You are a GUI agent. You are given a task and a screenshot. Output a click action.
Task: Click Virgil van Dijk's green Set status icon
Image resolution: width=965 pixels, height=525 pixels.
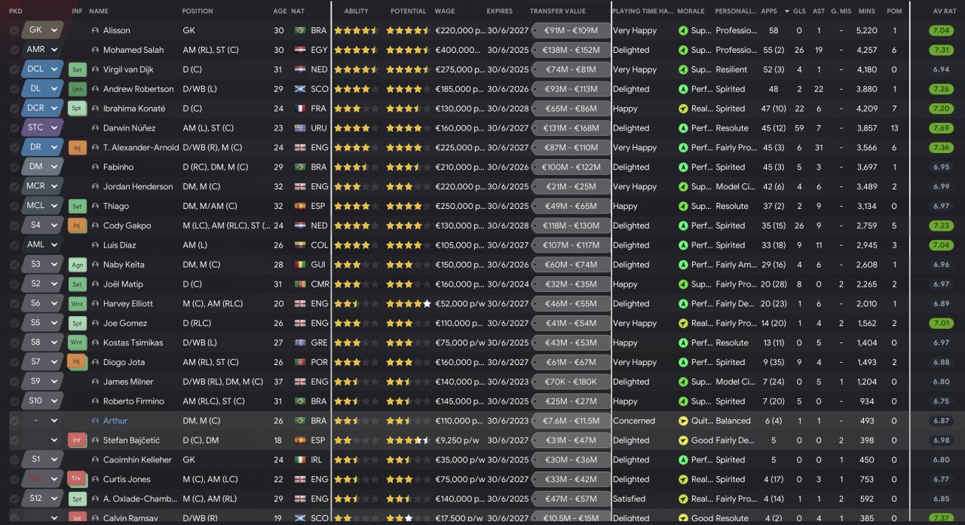pyautogui.click(x=77, y=69)
